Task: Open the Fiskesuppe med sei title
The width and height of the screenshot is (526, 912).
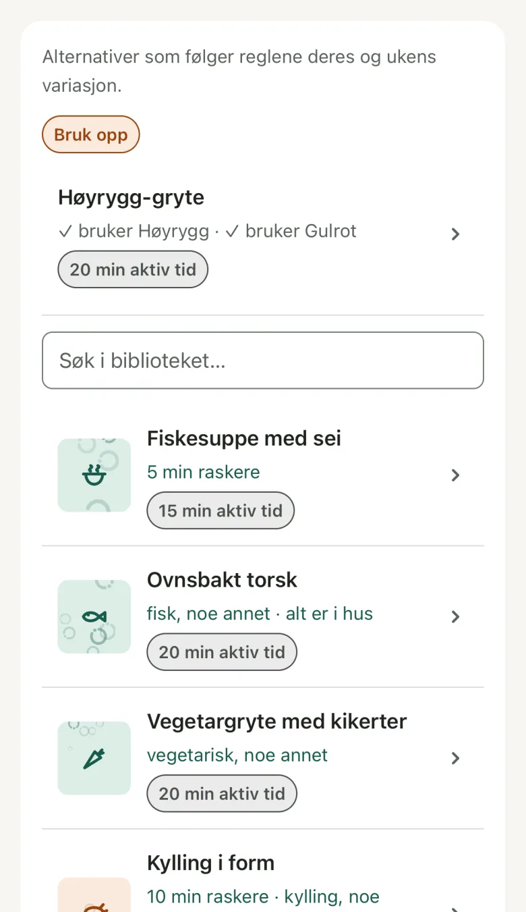Action: click(244, 439)
